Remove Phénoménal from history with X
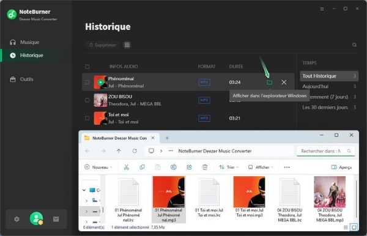 tap(284, 83)
